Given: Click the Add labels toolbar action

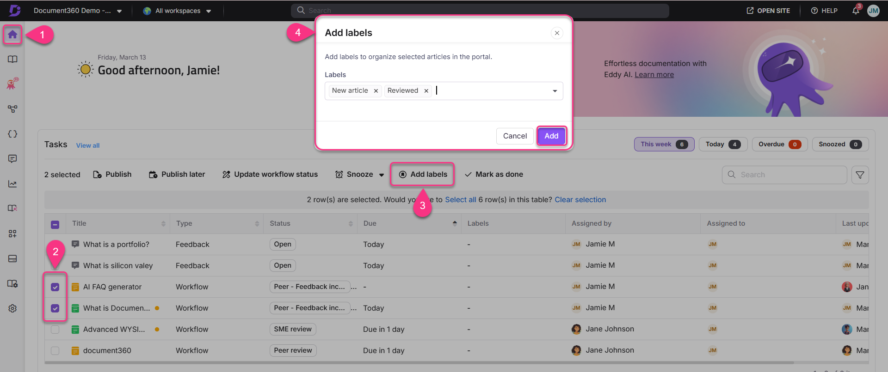Looking at the screenshot, I should (422, 174).
